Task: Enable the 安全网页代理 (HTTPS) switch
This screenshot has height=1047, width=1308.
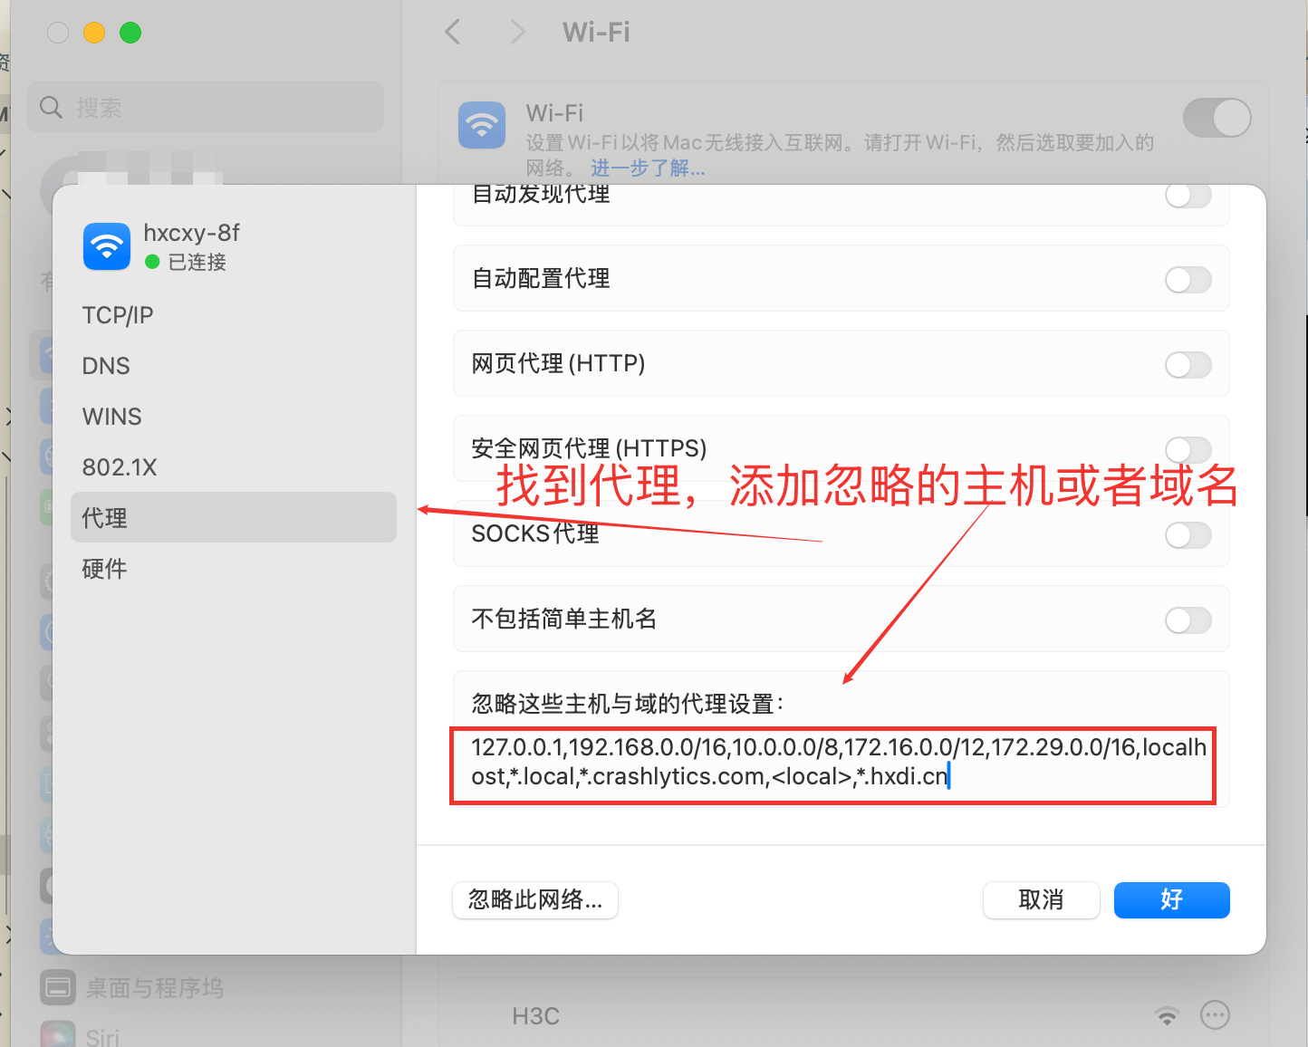Action: click(x=1188, y=449)
